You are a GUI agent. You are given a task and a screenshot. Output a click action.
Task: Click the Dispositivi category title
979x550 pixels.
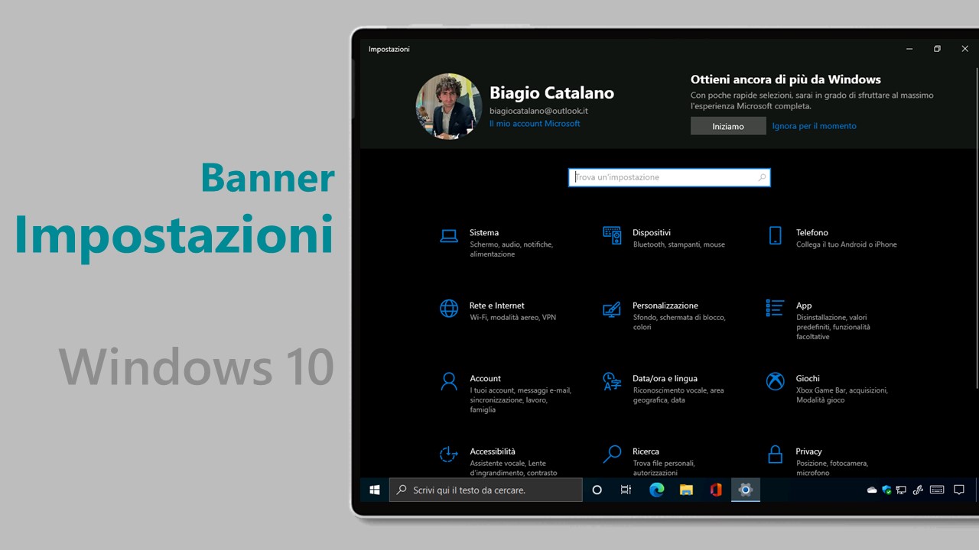(652, 232)
